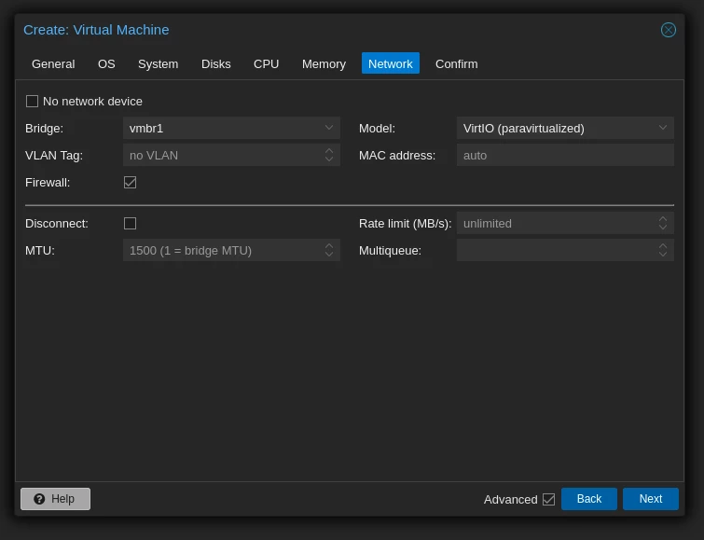This screenshot has height=540, width=704.
Task: Enable the No network device checkbox
Action: pyautogui.click(x=32, y=101)
